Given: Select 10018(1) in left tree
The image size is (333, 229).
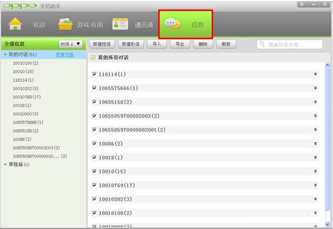Looking at the screenshot, I should (22, 106).
